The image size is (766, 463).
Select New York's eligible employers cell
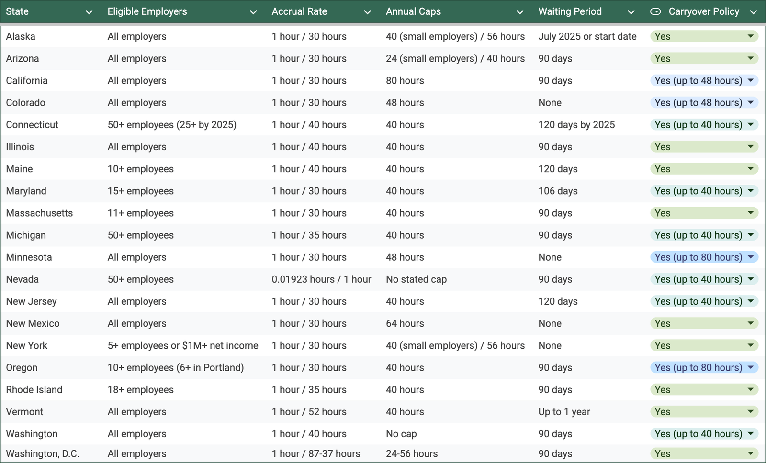click(x=183, y=345)
